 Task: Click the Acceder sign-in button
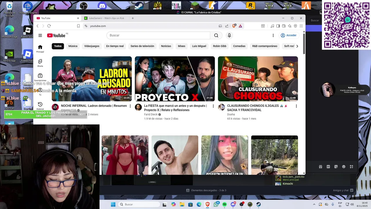(x=288, y=35)
